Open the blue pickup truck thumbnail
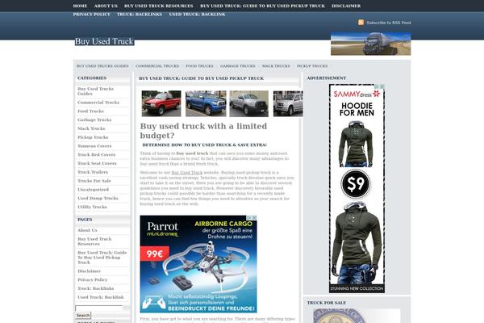484x323 pixels. [206, 103]
